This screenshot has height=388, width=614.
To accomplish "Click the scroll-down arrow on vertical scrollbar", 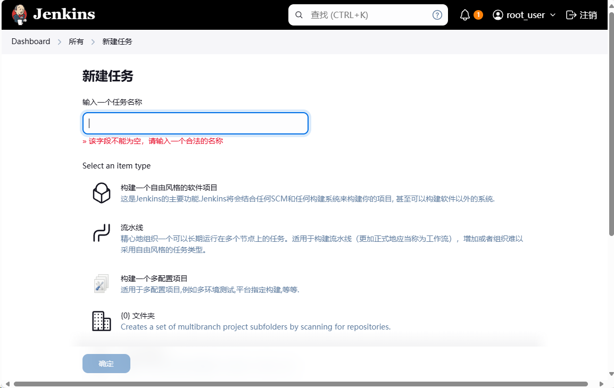I will 611,374.
